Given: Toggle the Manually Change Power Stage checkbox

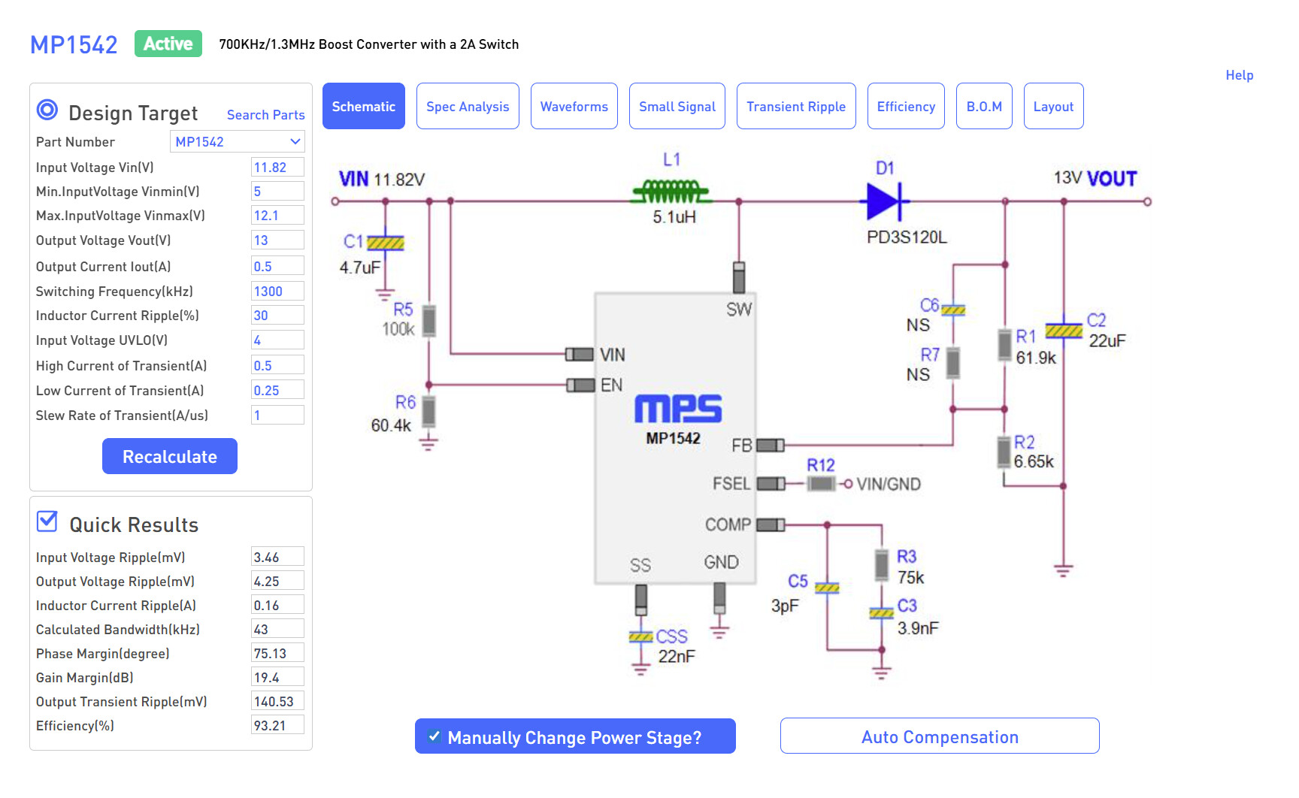Looking at the screenshot, I should pos(435,736).
